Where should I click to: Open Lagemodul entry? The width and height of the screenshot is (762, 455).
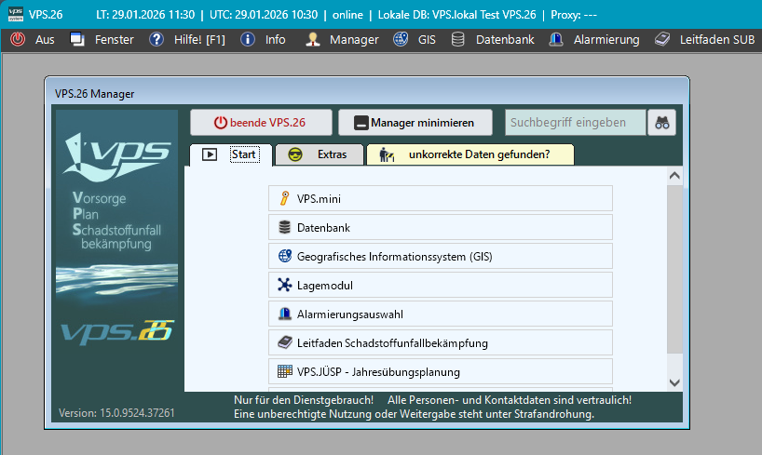440,285
